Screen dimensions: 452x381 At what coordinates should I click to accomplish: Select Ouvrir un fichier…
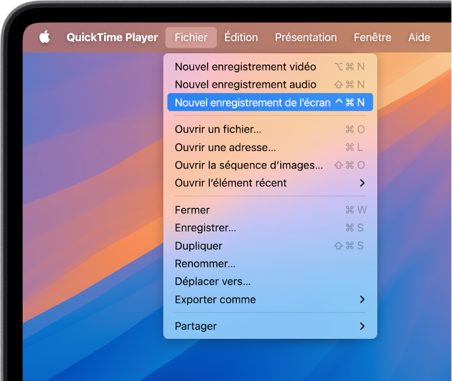(x=270, y=129)
